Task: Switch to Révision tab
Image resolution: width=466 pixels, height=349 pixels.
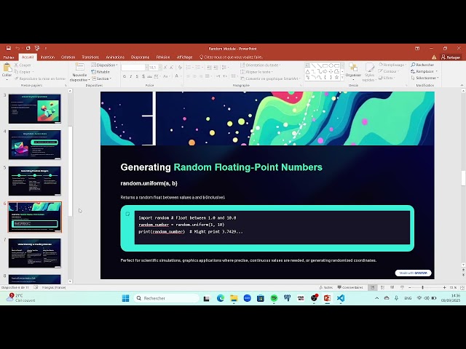Action: [163, 57]
